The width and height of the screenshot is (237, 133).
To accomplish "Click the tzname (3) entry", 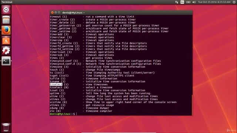I will 58,82.
